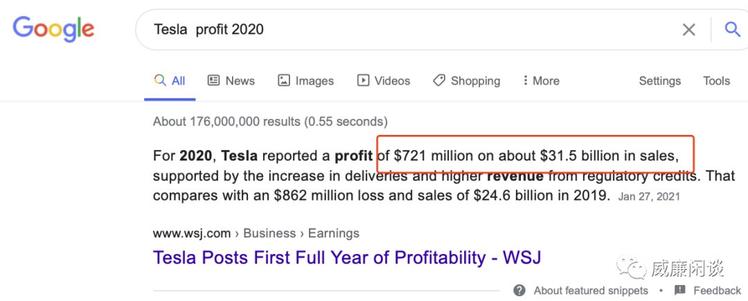Open the search Tools options
Screen dimensions: 748x301
pos(716,81)
